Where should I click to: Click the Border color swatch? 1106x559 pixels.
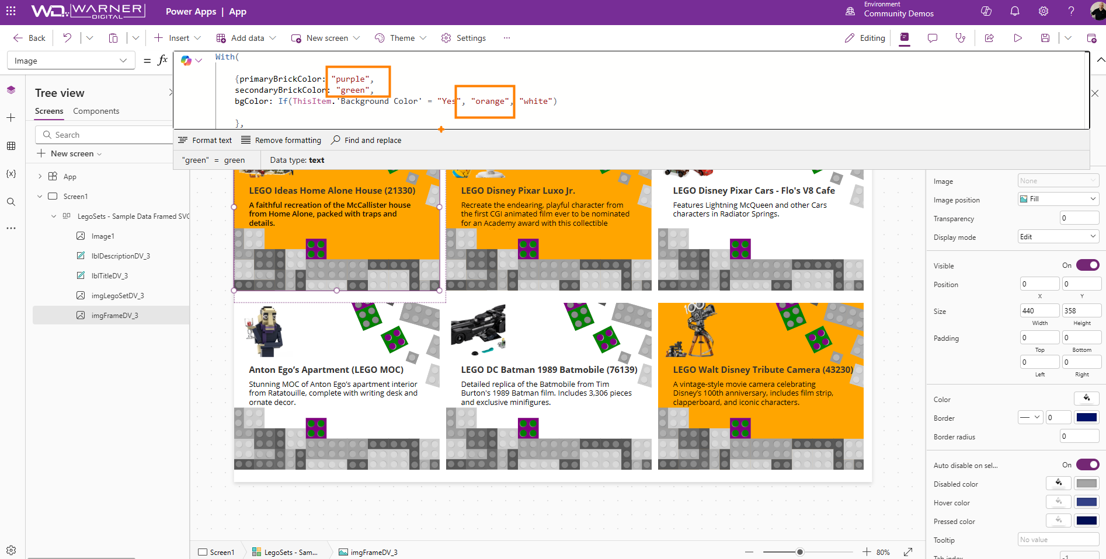1087,417
